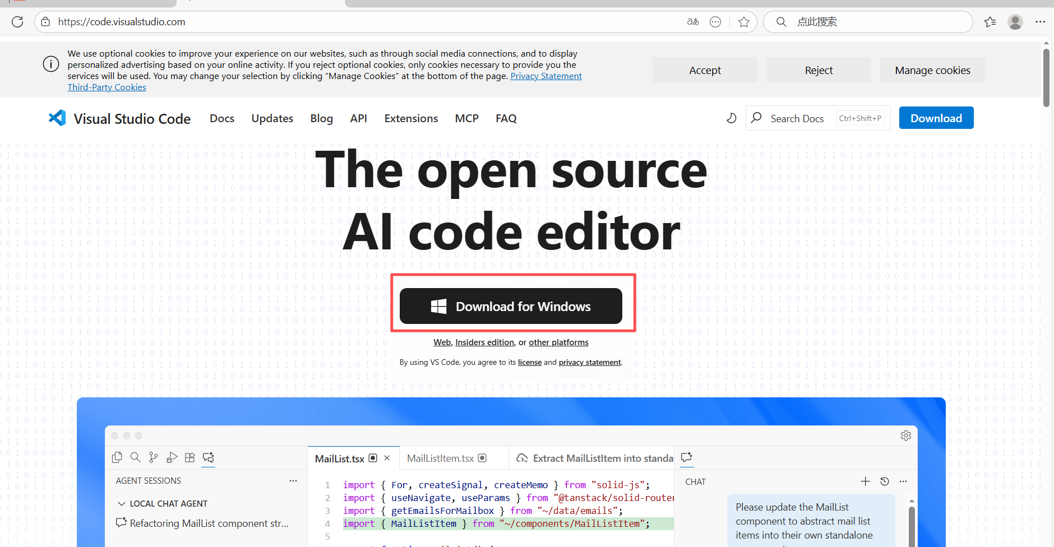Screen dimensions: 1054x547
Task: Go to the Extensions page
Action: (411, 118)
